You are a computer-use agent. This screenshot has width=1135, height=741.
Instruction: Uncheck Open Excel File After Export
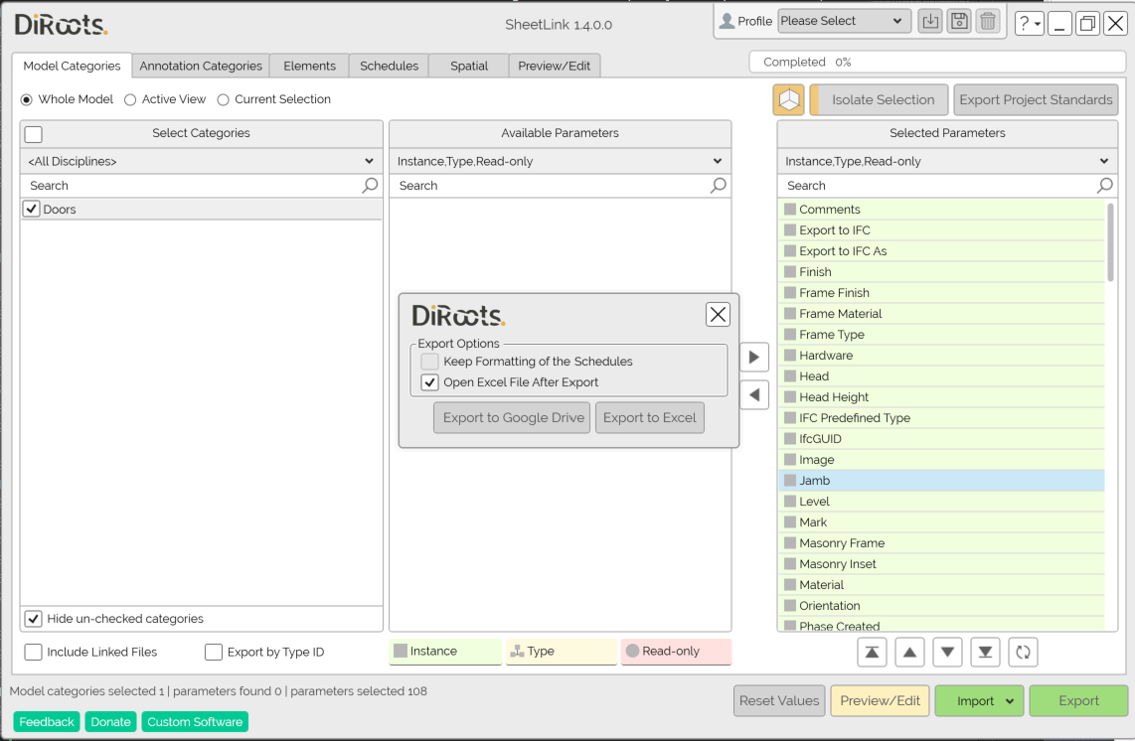430,382
